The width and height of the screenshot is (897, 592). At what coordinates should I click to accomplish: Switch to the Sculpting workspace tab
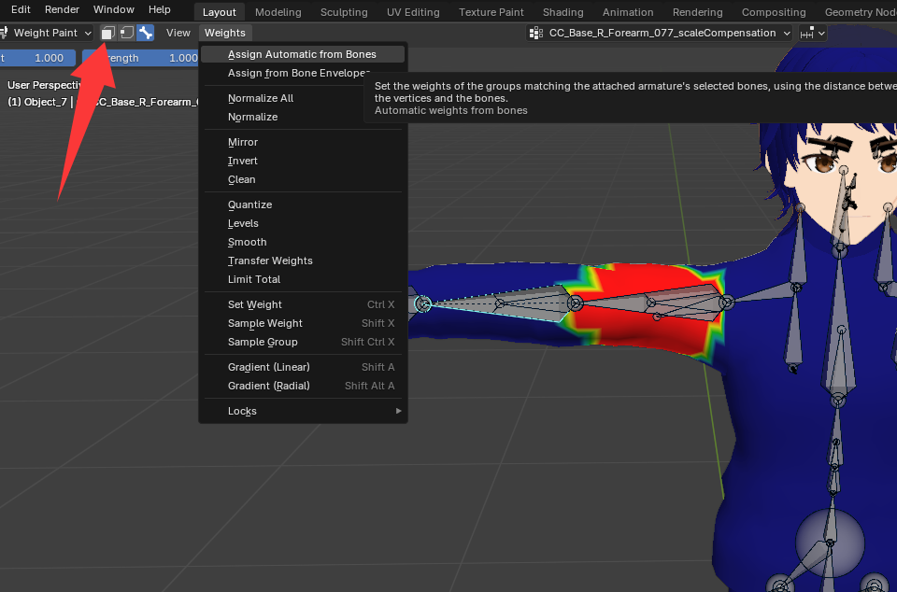344,12
